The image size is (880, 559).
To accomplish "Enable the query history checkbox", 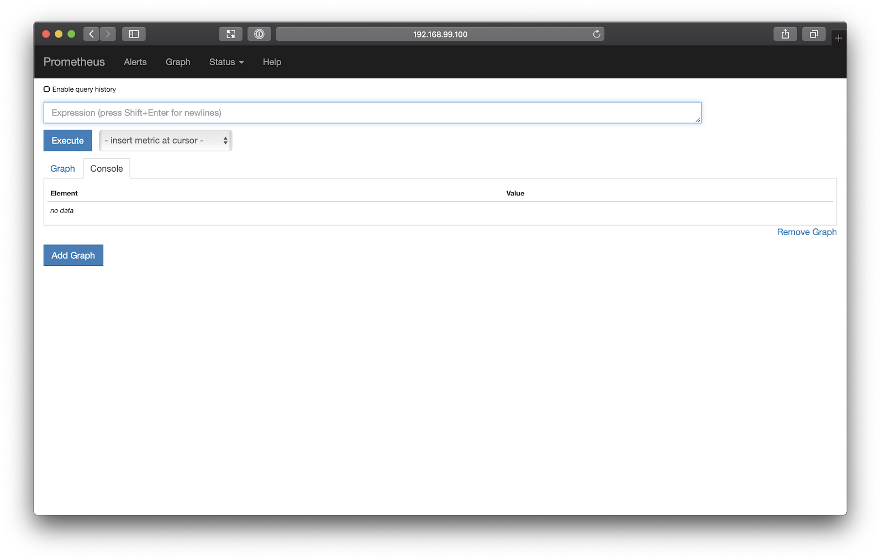I will click(47, 89).
